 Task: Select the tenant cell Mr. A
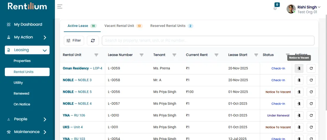click(157, 80)
